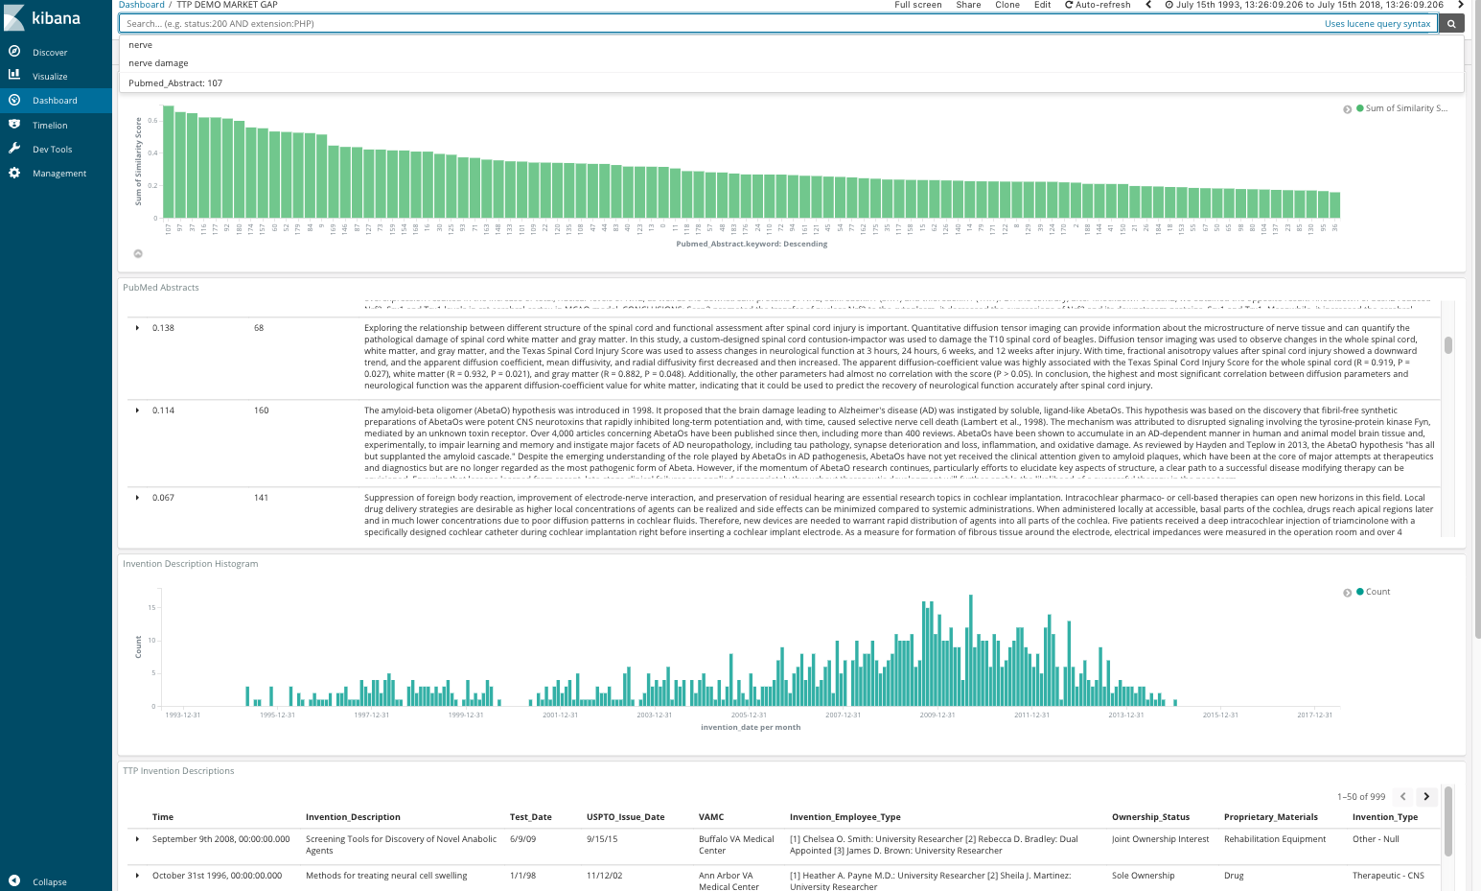Move time range backward with left arrow
The width and height of the screenshot is (1481, 891).
click(x=1148, y=5)
